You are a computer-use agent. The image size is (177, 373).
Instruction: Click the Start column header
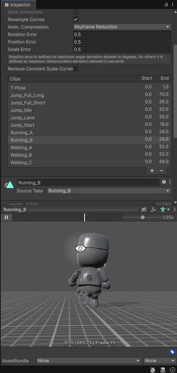click(146, 78)
